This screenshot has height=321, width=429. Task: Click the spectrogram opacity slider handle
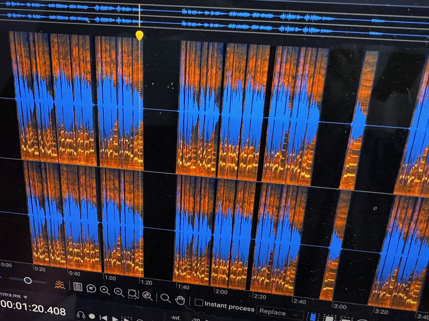[28, 281]
